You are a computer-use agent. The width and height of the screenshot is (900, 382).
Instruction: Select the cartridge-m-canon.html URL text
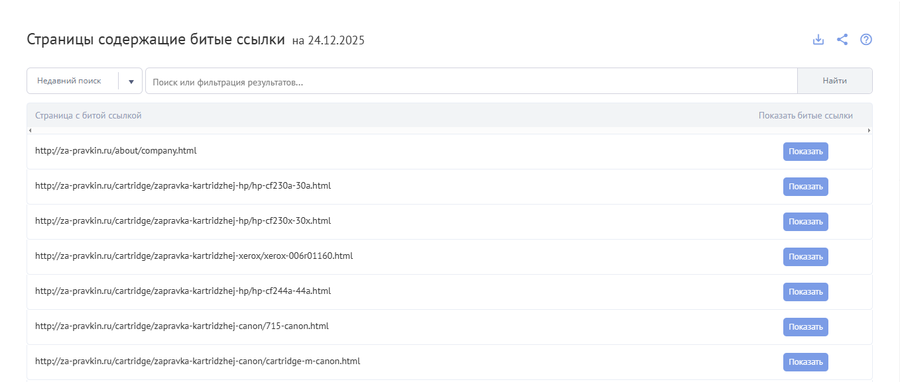tap(198, 361)
